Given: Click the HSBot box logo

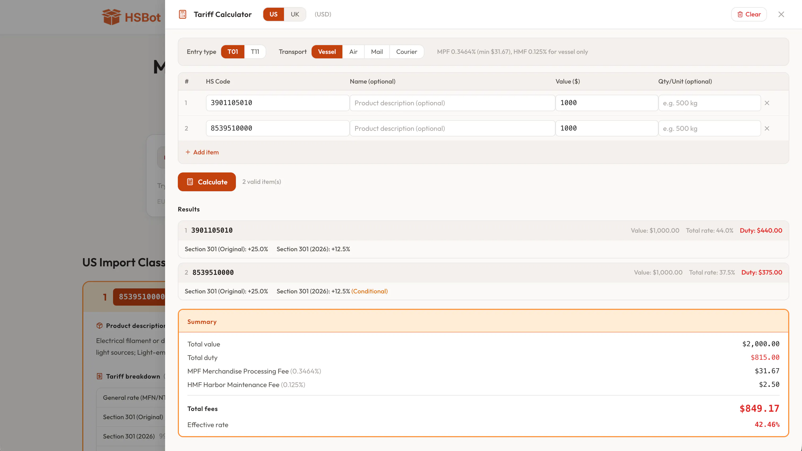Looking at the screenshot, I should 111,17.
